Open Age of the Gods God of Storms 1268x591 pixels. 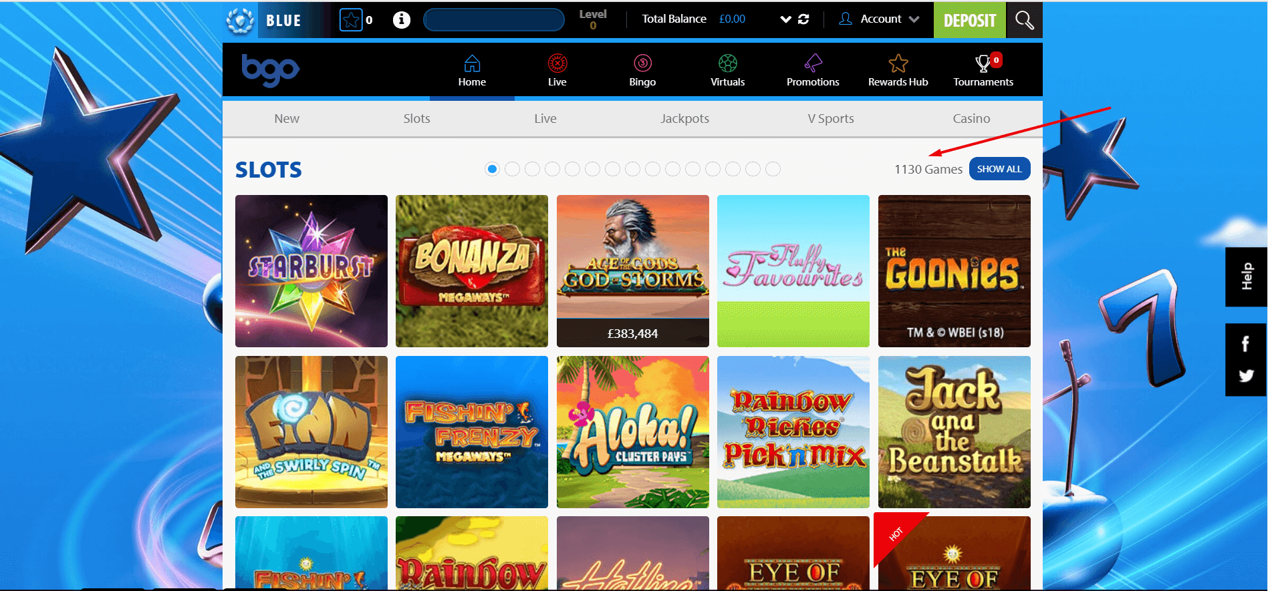(x=633, y=271)
